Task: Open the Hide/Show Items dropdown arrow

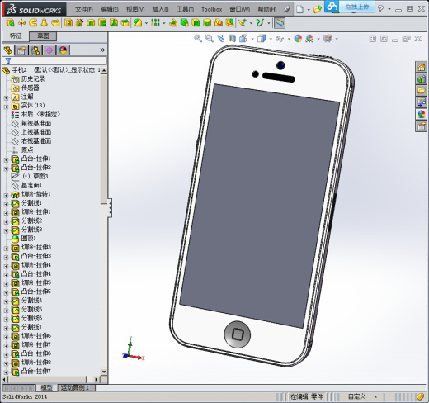Action: (289, 39)
